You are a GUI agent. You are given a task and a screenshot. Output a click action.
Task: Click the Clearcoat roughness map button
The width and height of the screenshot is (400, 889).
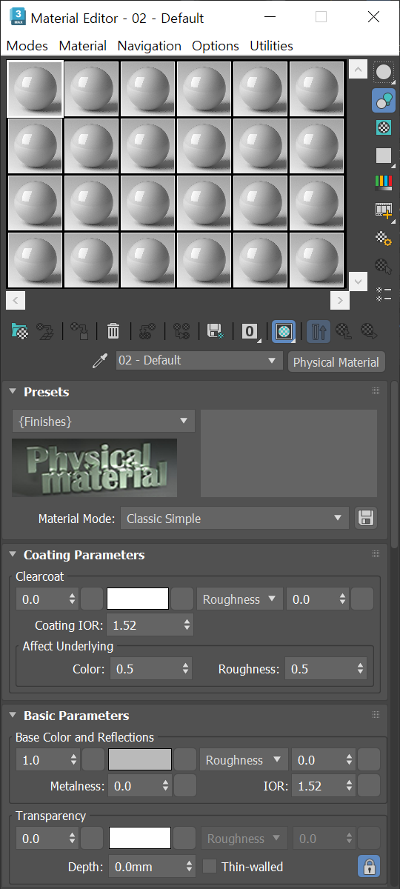click(x=362, y=599)
